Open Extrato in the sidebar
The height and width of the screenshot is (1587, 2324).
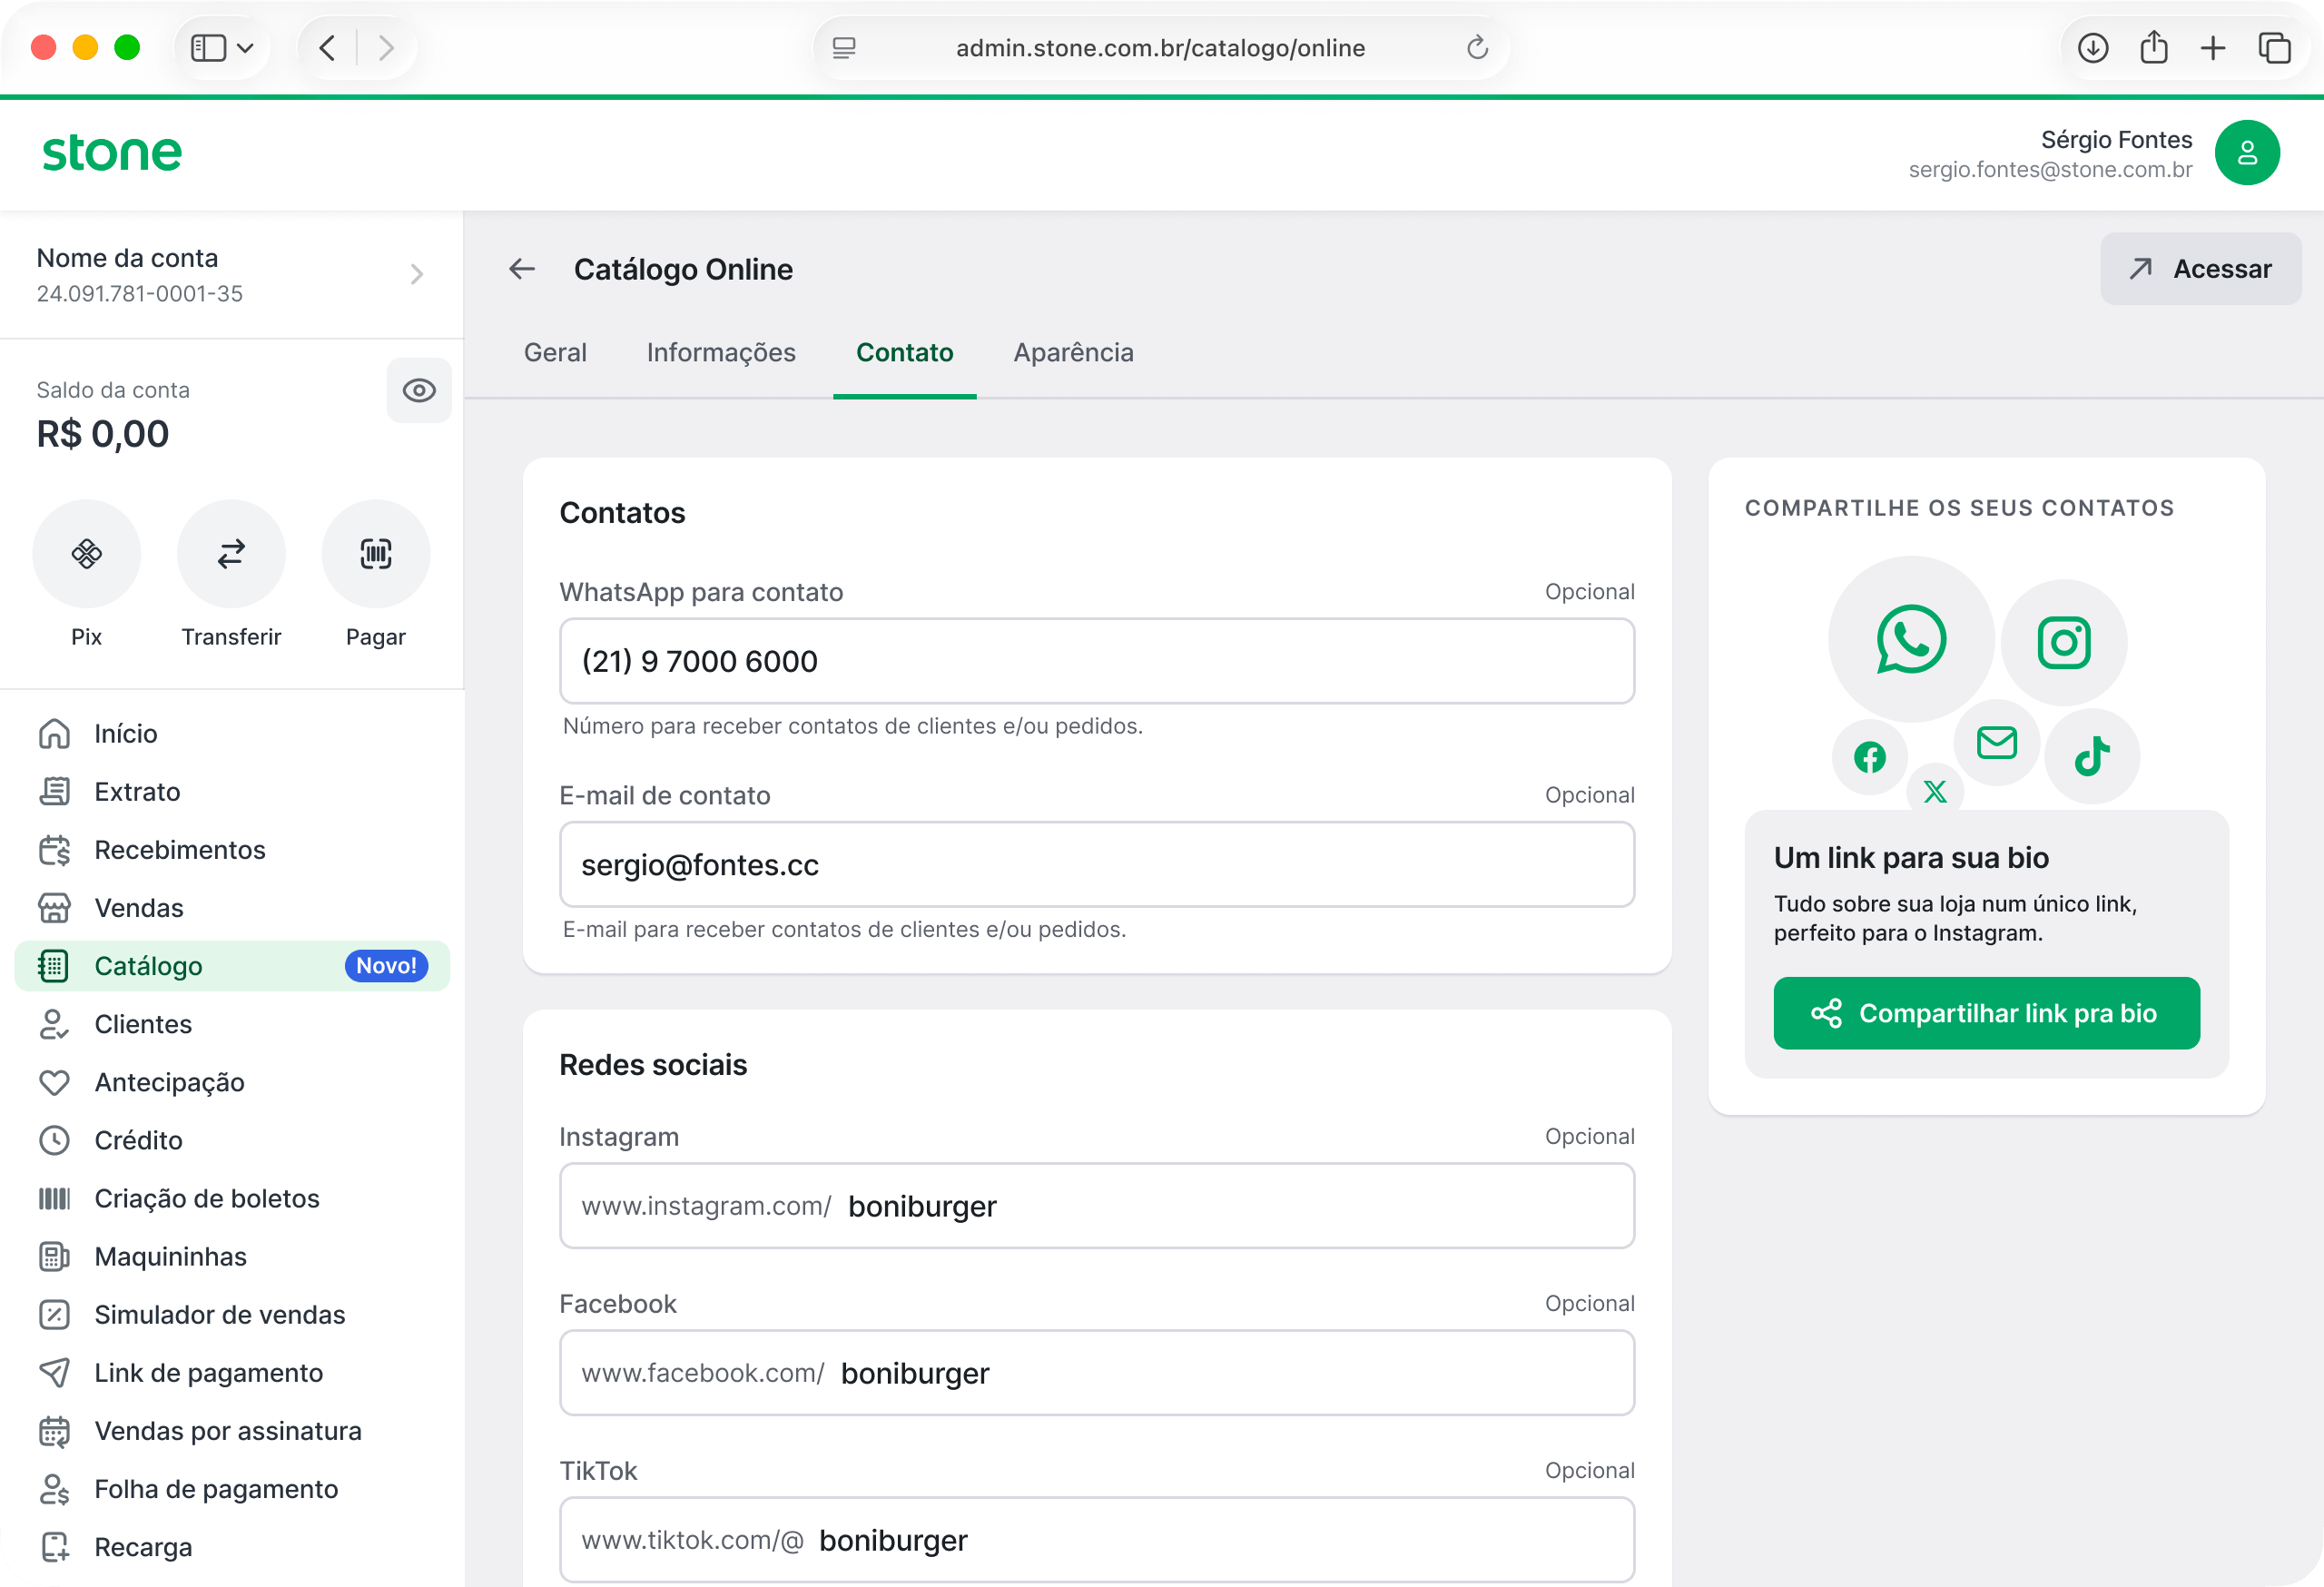coord(232,792)
